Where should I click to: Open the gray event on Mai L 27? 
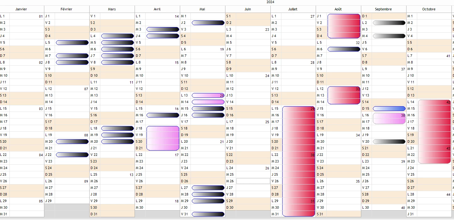tap(208, 188)
